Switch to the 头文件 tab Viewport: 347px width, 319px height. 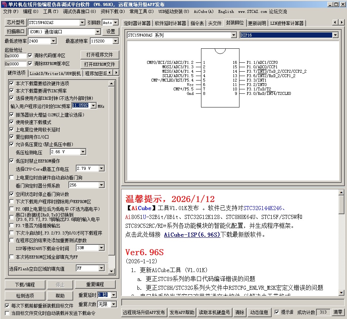215,23
